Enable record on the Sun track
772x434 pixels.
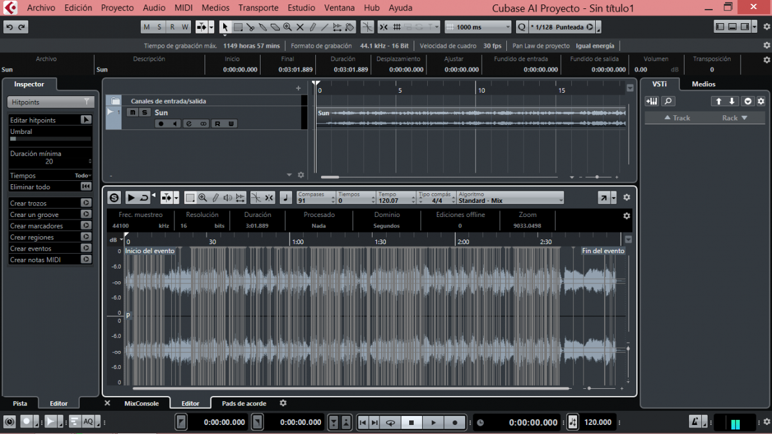tap(161, 124)
